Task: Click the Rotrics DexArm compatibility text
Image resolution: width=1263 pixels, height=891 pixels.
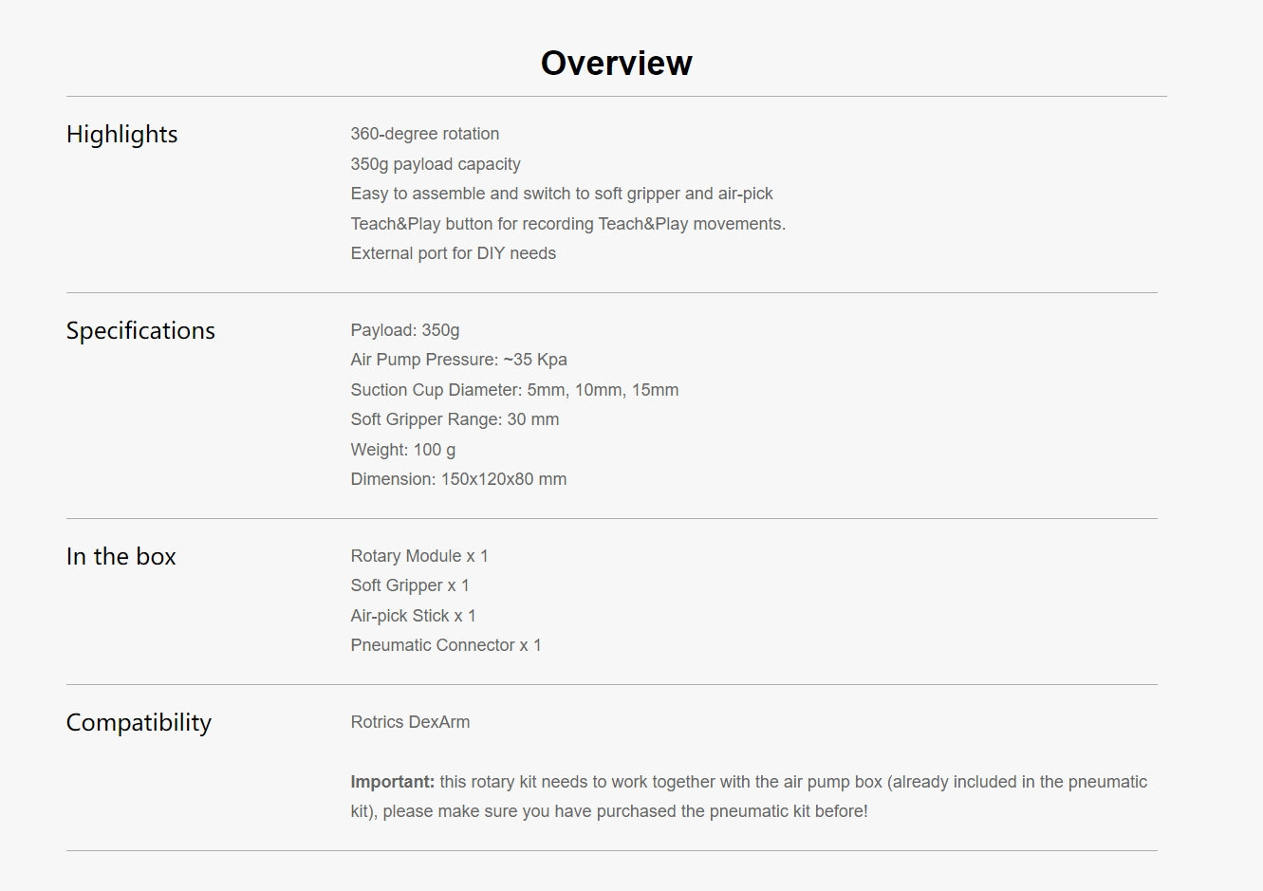Action: (x=410, y=722)
